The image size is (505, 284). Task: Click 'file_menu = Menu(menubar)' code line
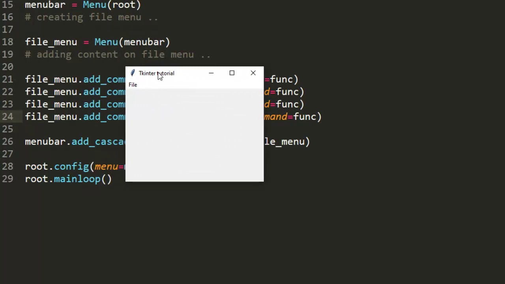coord(97,42)
